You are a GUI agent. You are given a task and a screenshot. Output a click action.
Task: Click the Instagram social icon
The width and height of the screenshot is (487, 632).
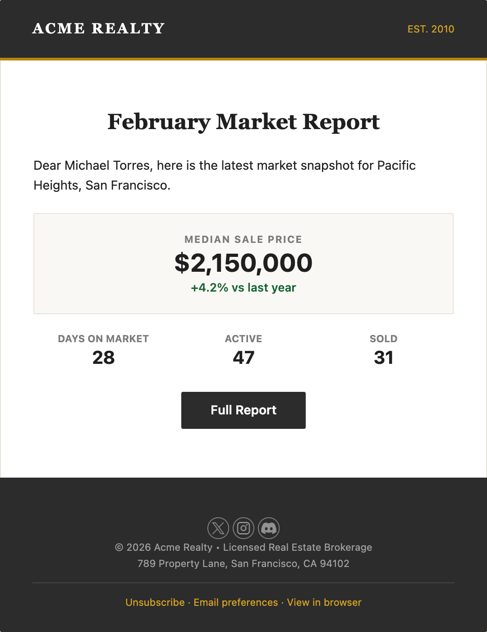click(x=243, y=528)
